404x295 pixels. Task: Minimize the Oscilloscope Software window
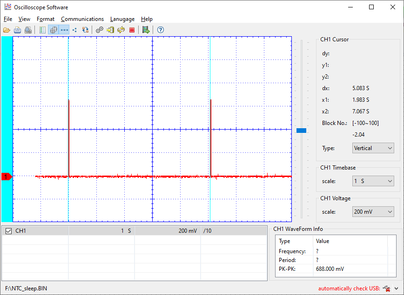[x=350, y=7]
